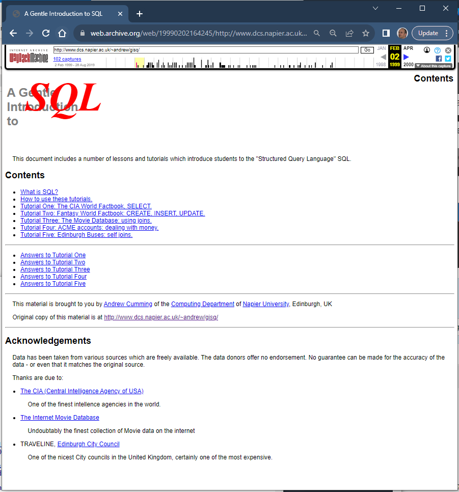
Task: Share capture on Facebook icon
Action: click(x=439, y=59)
